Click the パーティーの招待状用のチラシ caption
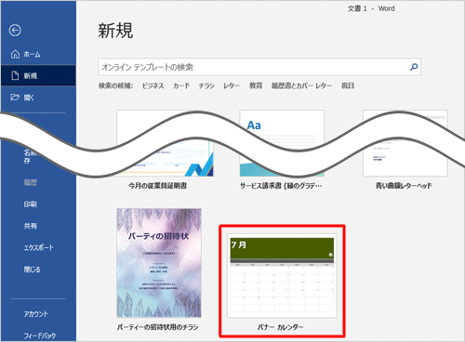The width and height of the screenshot is (465, 342). click(157, 327)
